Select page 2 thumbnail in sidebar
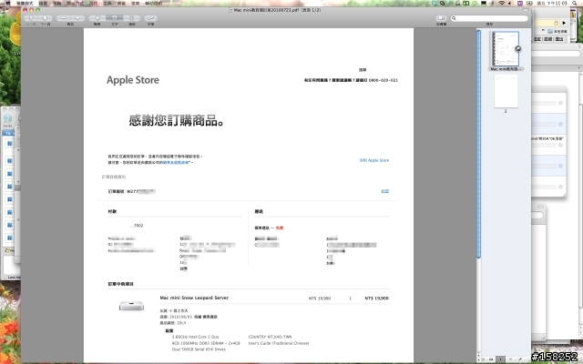Image resolution: width=583 pixels, height=364 pixels. [506, 91]
